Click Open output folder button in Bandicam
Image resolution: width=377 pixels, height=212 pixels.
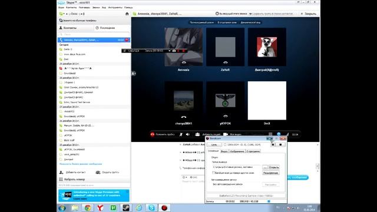pyautogui.click(x=273, y=167)
